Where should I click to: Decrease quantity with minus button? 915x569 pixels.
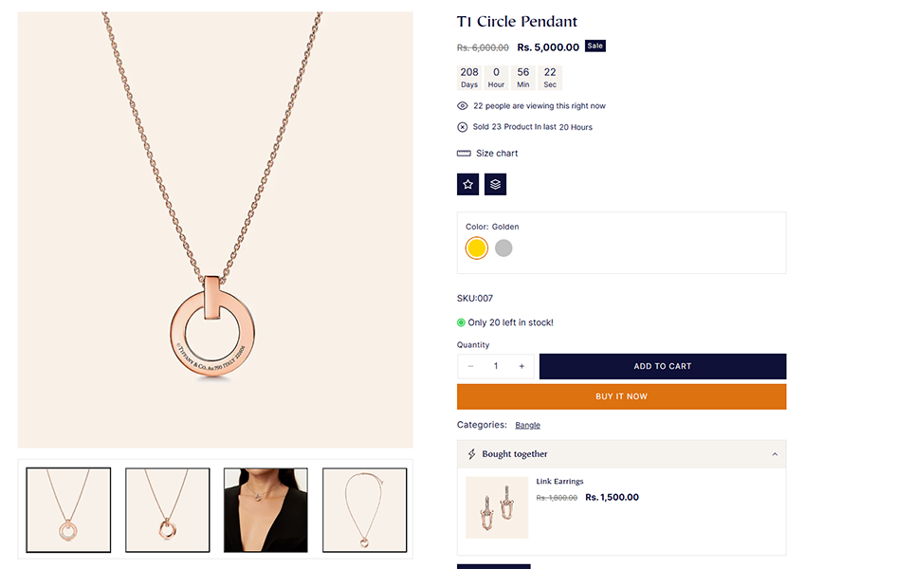click(x=470, y=366)
